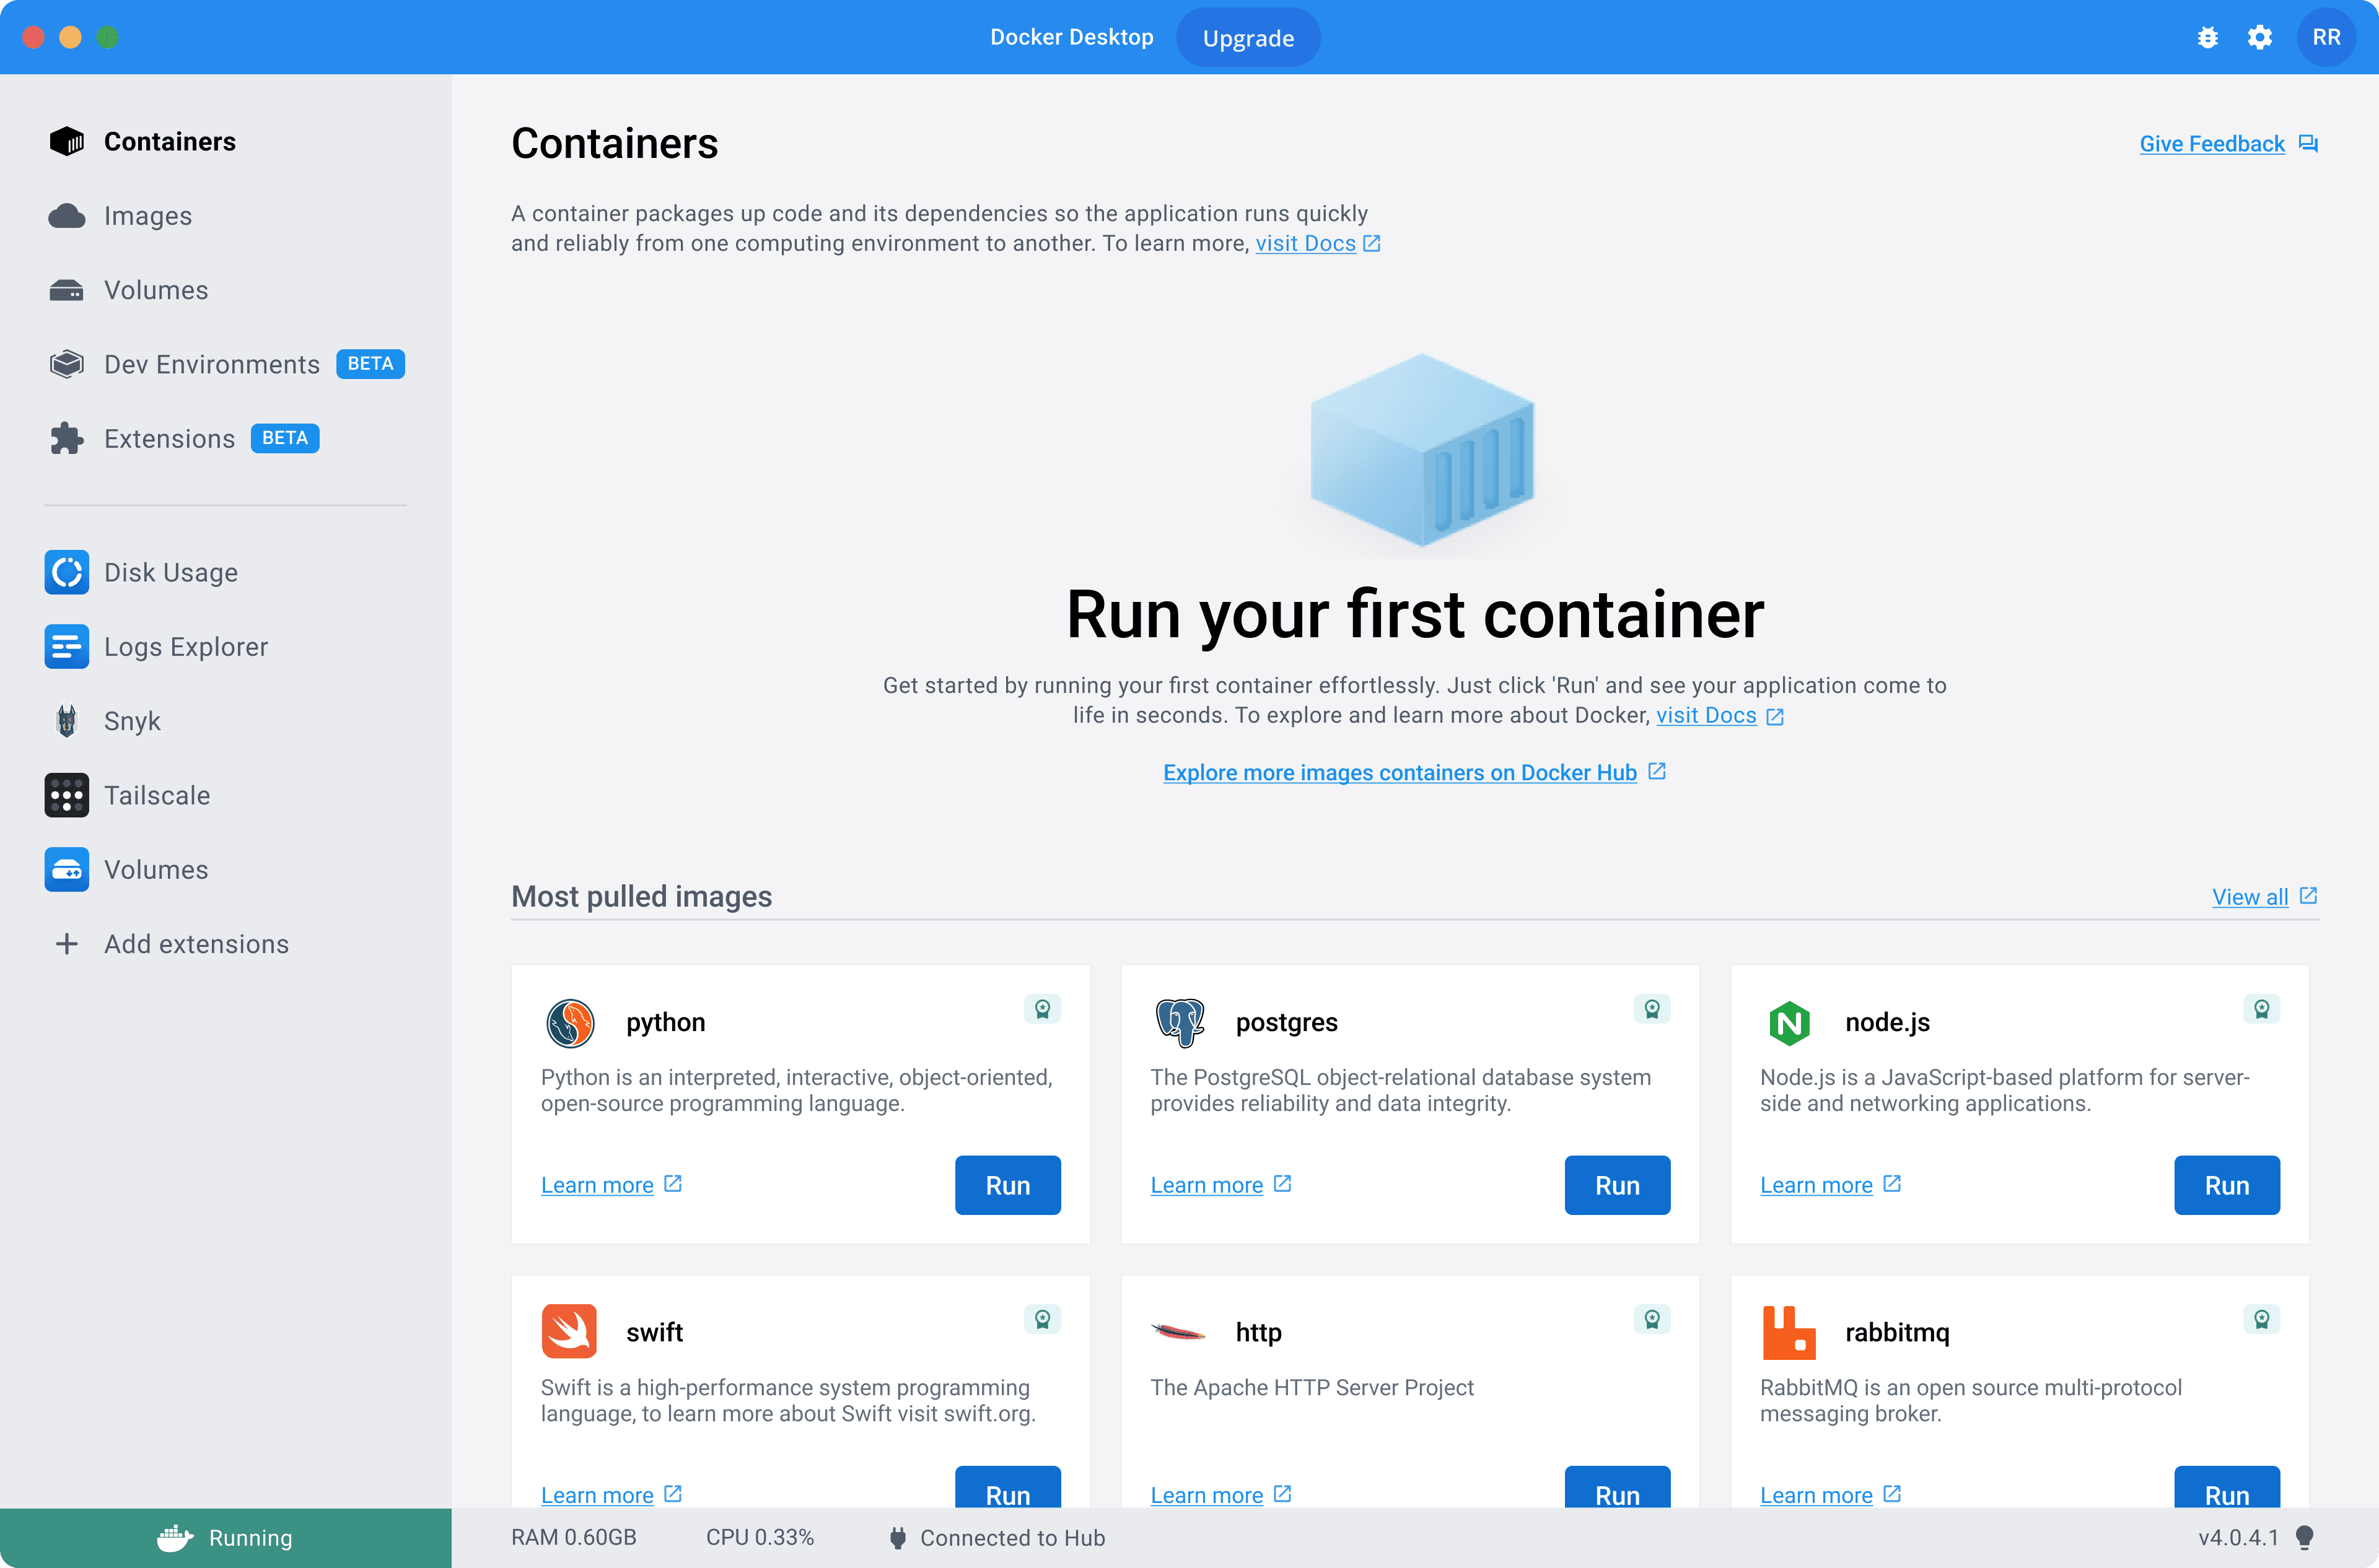Run the postgres image
The image size is (2379, 1568).
1617,1185
